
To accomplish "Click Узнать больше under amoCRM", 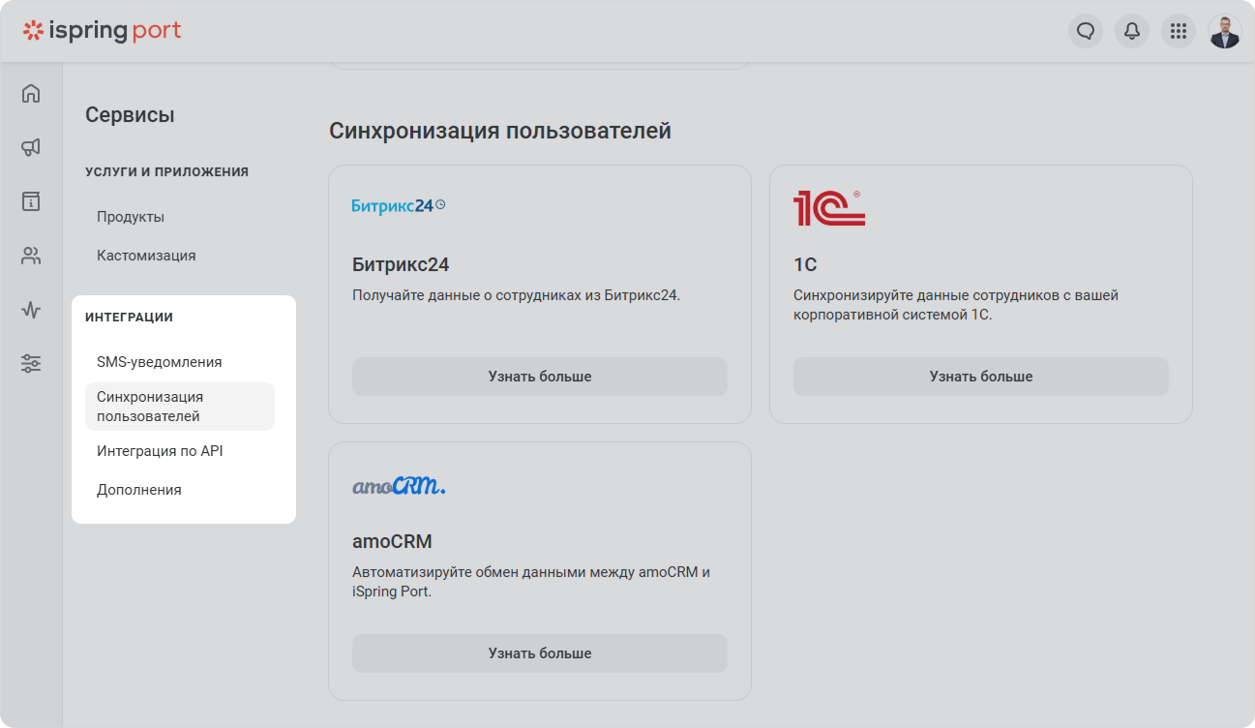I will pyautogui.click(x=540, y=653).
